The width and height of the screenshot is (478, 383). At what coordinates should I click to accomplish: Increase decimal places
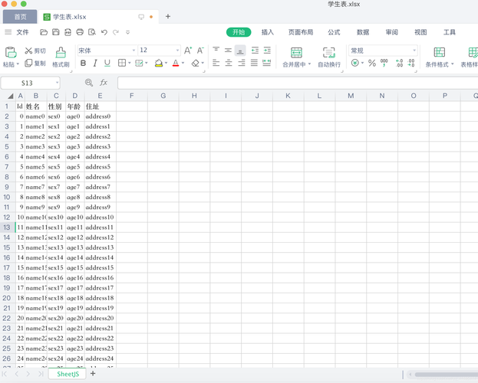pyautogui.click(x=399, y=63)
